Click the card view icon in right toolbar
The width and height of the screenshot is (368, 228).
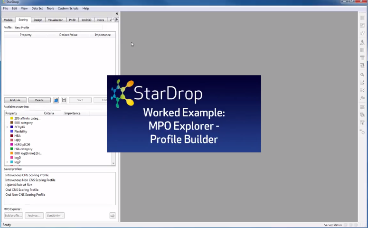(362, 26)
